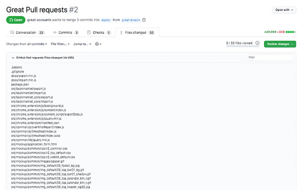The image size is (304, 190).
Task: Copy the great-branch name via clipboard icon
Action: [x=144, y=20]
